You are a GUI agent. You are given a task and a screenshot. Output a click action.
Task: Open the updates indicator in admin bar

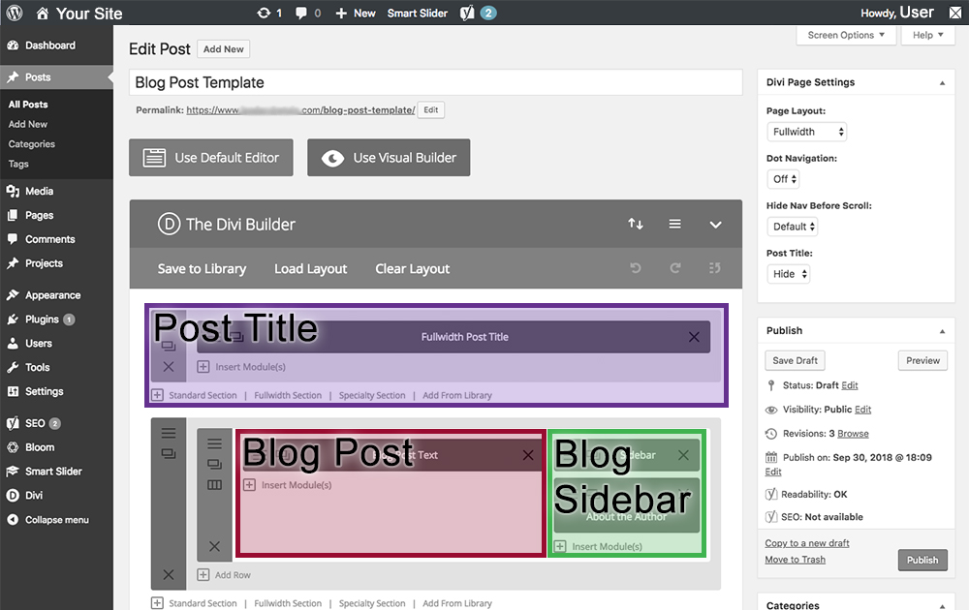pyautogui.click(x=269, y=13)
